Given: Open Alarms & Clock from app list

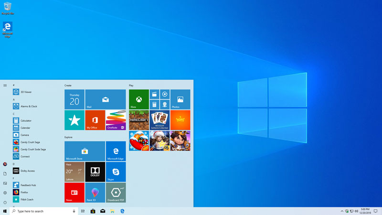Looking at the screenshot, I should 29,107.
